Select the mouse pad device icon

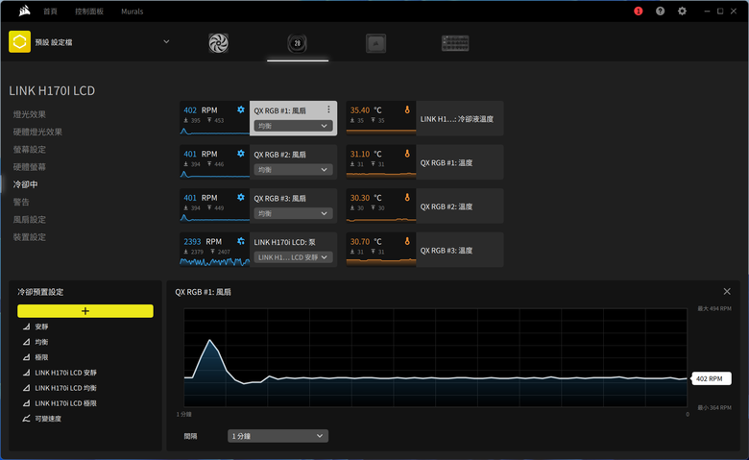click(x=375, y=43)
